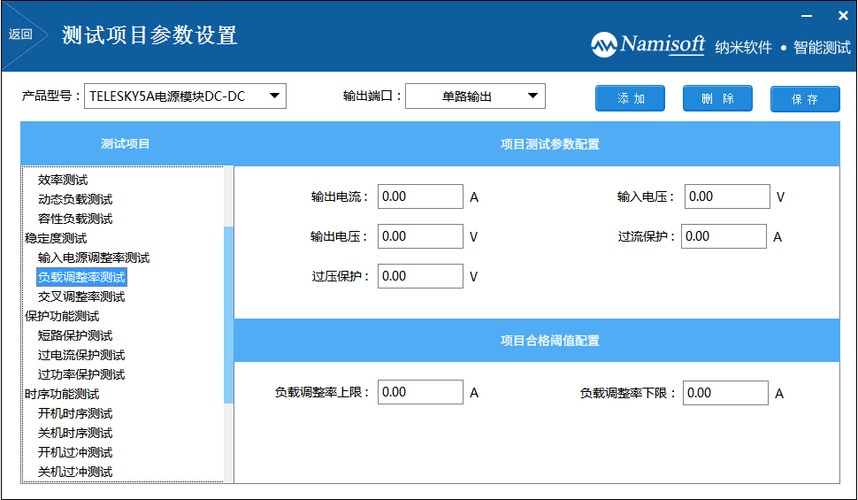The image size is (858, 500).
Task: Click the 返回 back arrow button
Action: coord(22,35)
